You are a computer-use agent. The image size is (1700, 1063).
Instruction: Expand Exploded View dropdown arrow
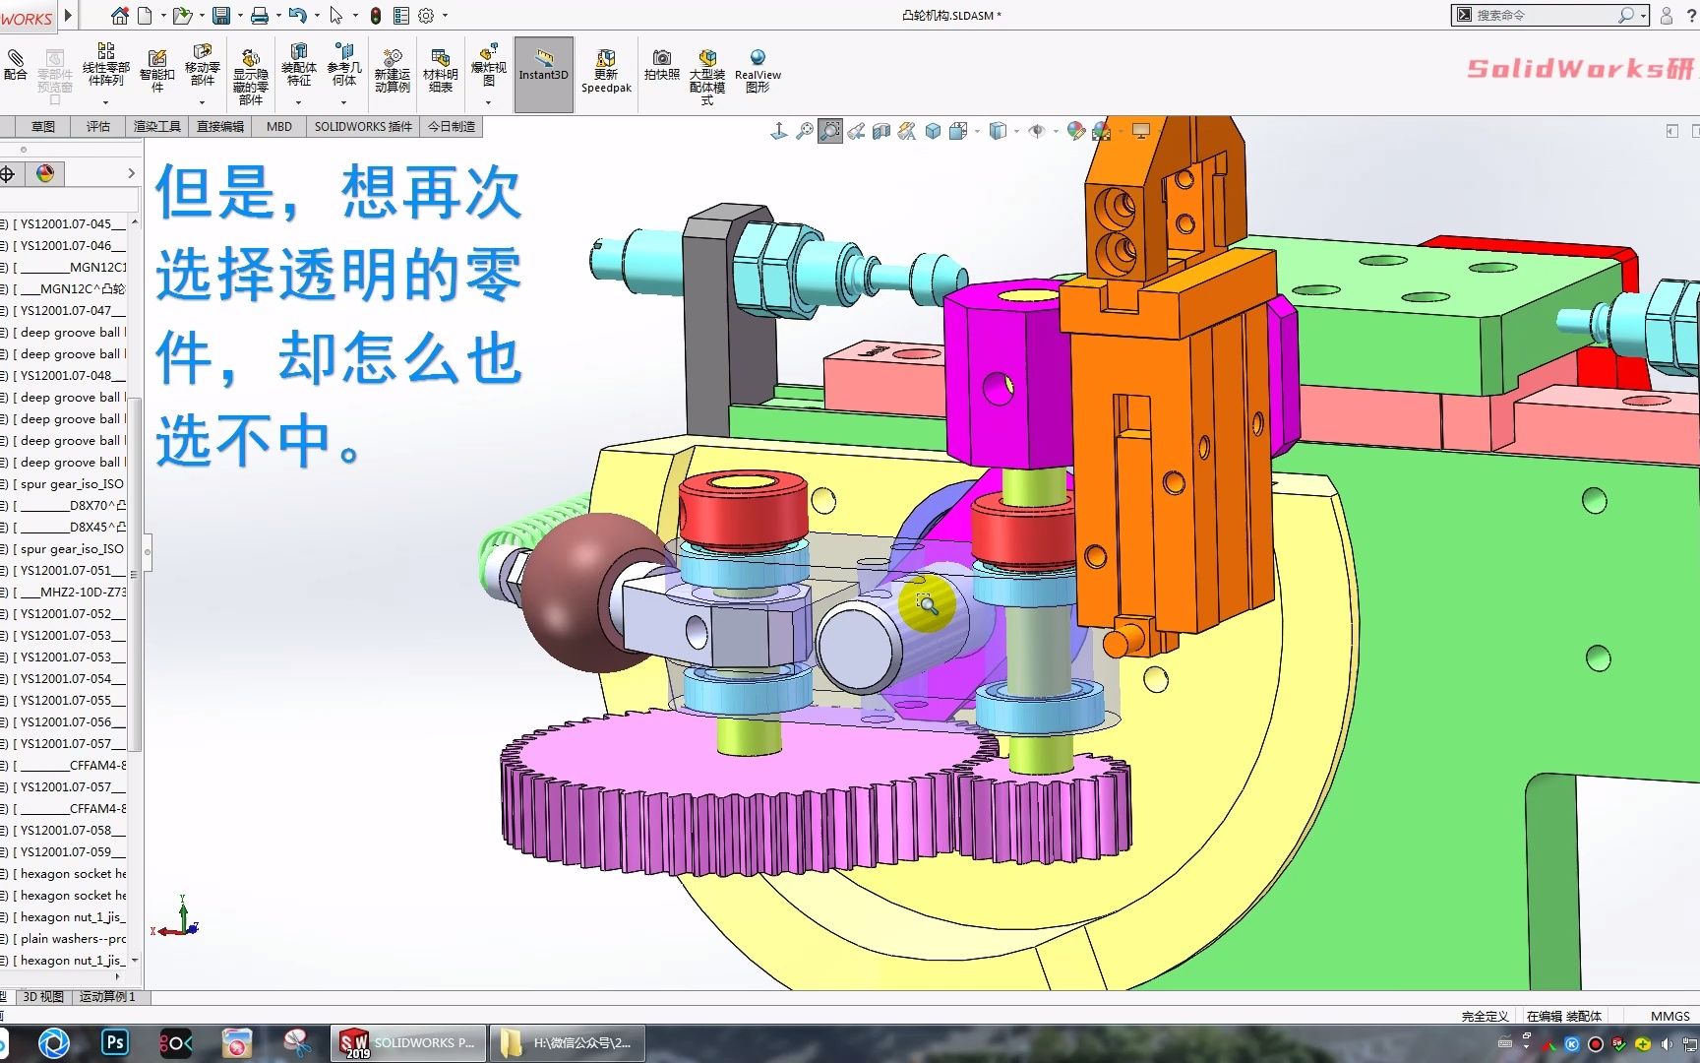click(489, 101)
